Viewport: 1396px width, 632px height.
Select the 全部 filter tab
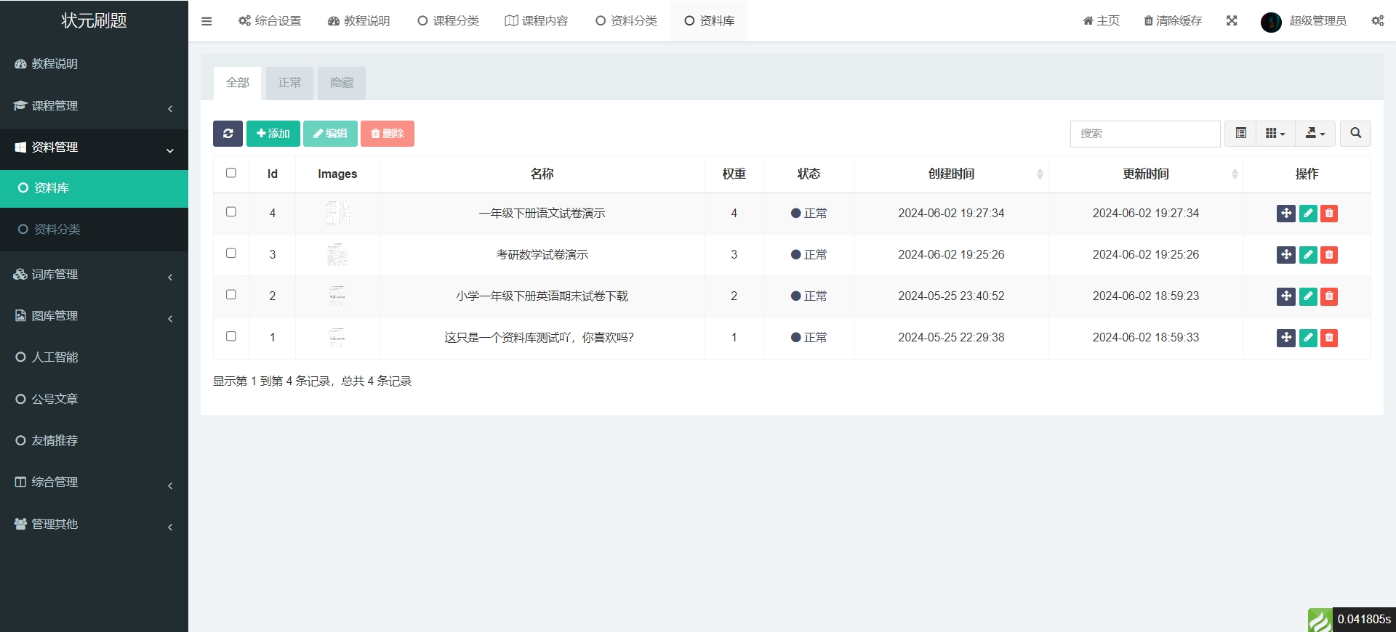point(238,84)
